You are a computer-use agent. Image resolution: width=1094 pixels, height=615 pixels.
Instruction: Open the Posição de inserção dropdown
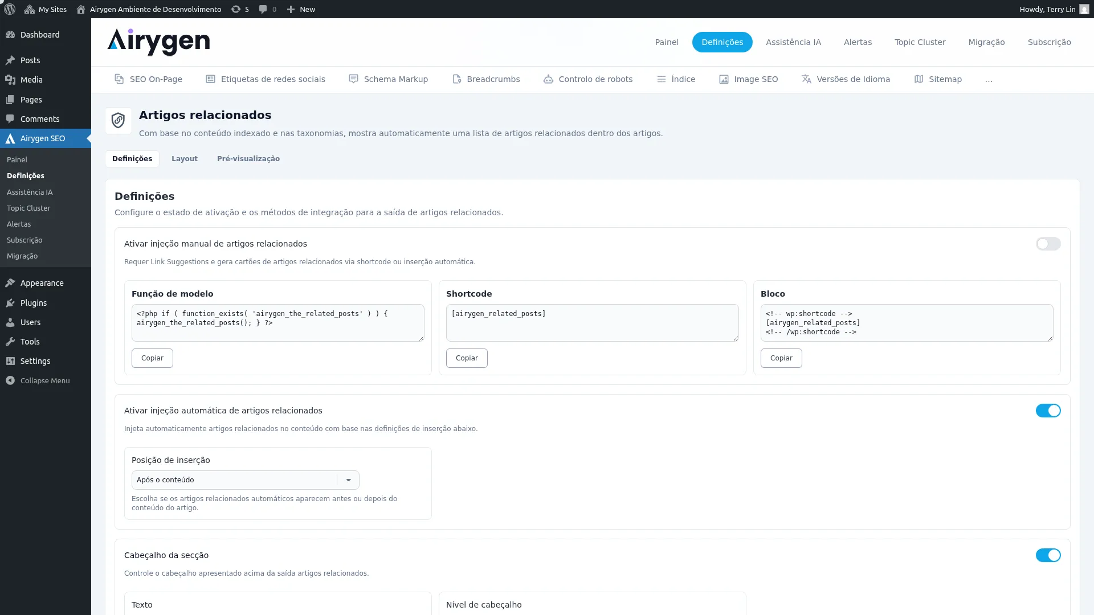[245, 480]
